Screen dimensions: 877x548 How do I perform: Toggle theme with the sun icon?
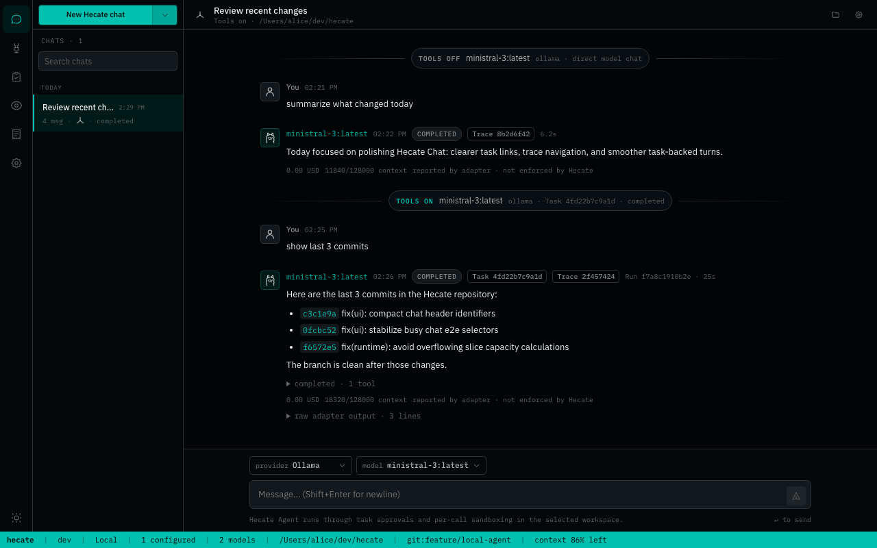coord(16,518)
